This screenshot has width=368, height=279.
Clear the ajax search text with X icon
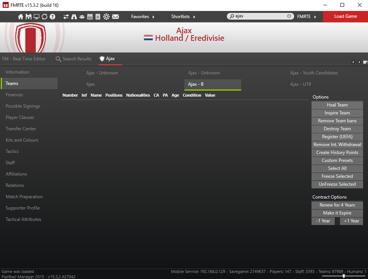click(289, 16)
